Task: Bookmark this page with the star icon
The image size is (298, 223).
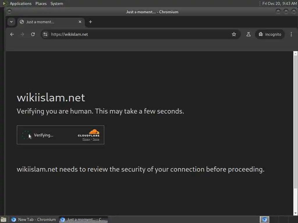Action: tap(234, 34)
